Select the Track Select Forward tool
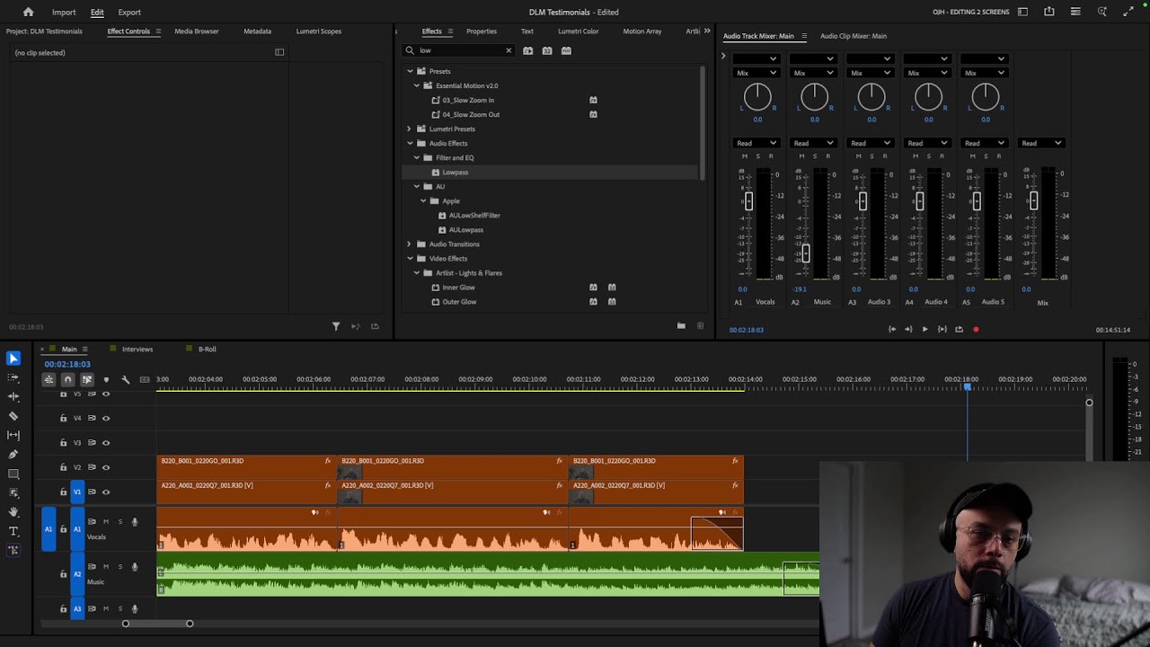This screenshot has width=1150, height=647. pos(13,377)
